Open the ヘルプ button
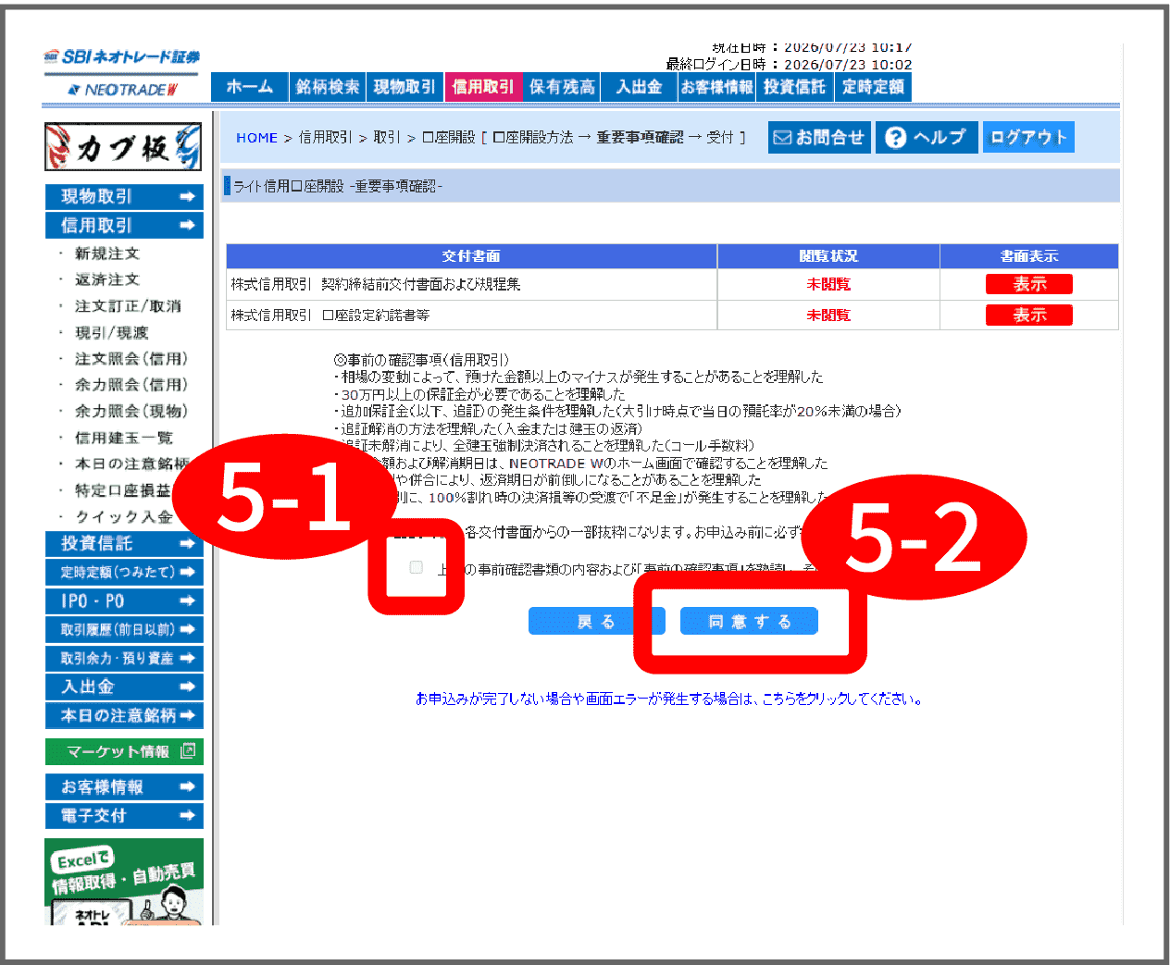This screenshot has height=965, width=1170. point(927,137)
